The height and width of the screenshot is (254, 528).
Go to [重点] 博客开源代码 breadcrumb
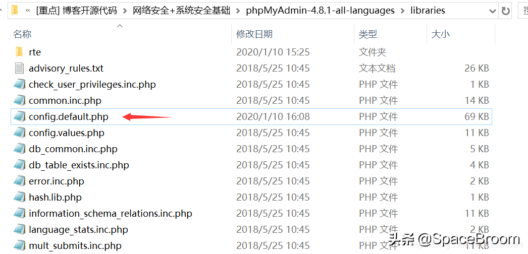(x=76, y=11)
